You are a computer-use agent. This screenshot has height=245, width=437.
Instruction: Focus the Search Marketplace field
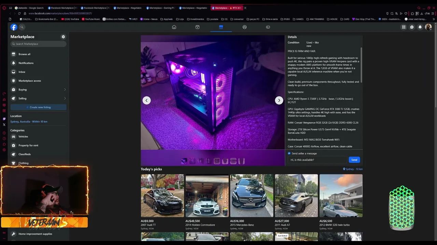pyautogui.click(x=38, y=44)
